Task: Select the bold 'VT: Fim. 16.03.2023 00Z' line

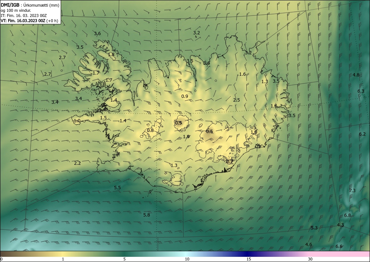Action: (x=23, y=21)
